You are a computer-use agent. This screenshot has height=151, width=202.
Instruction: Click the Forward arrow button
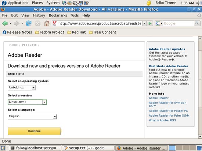[x=17, y=23]
